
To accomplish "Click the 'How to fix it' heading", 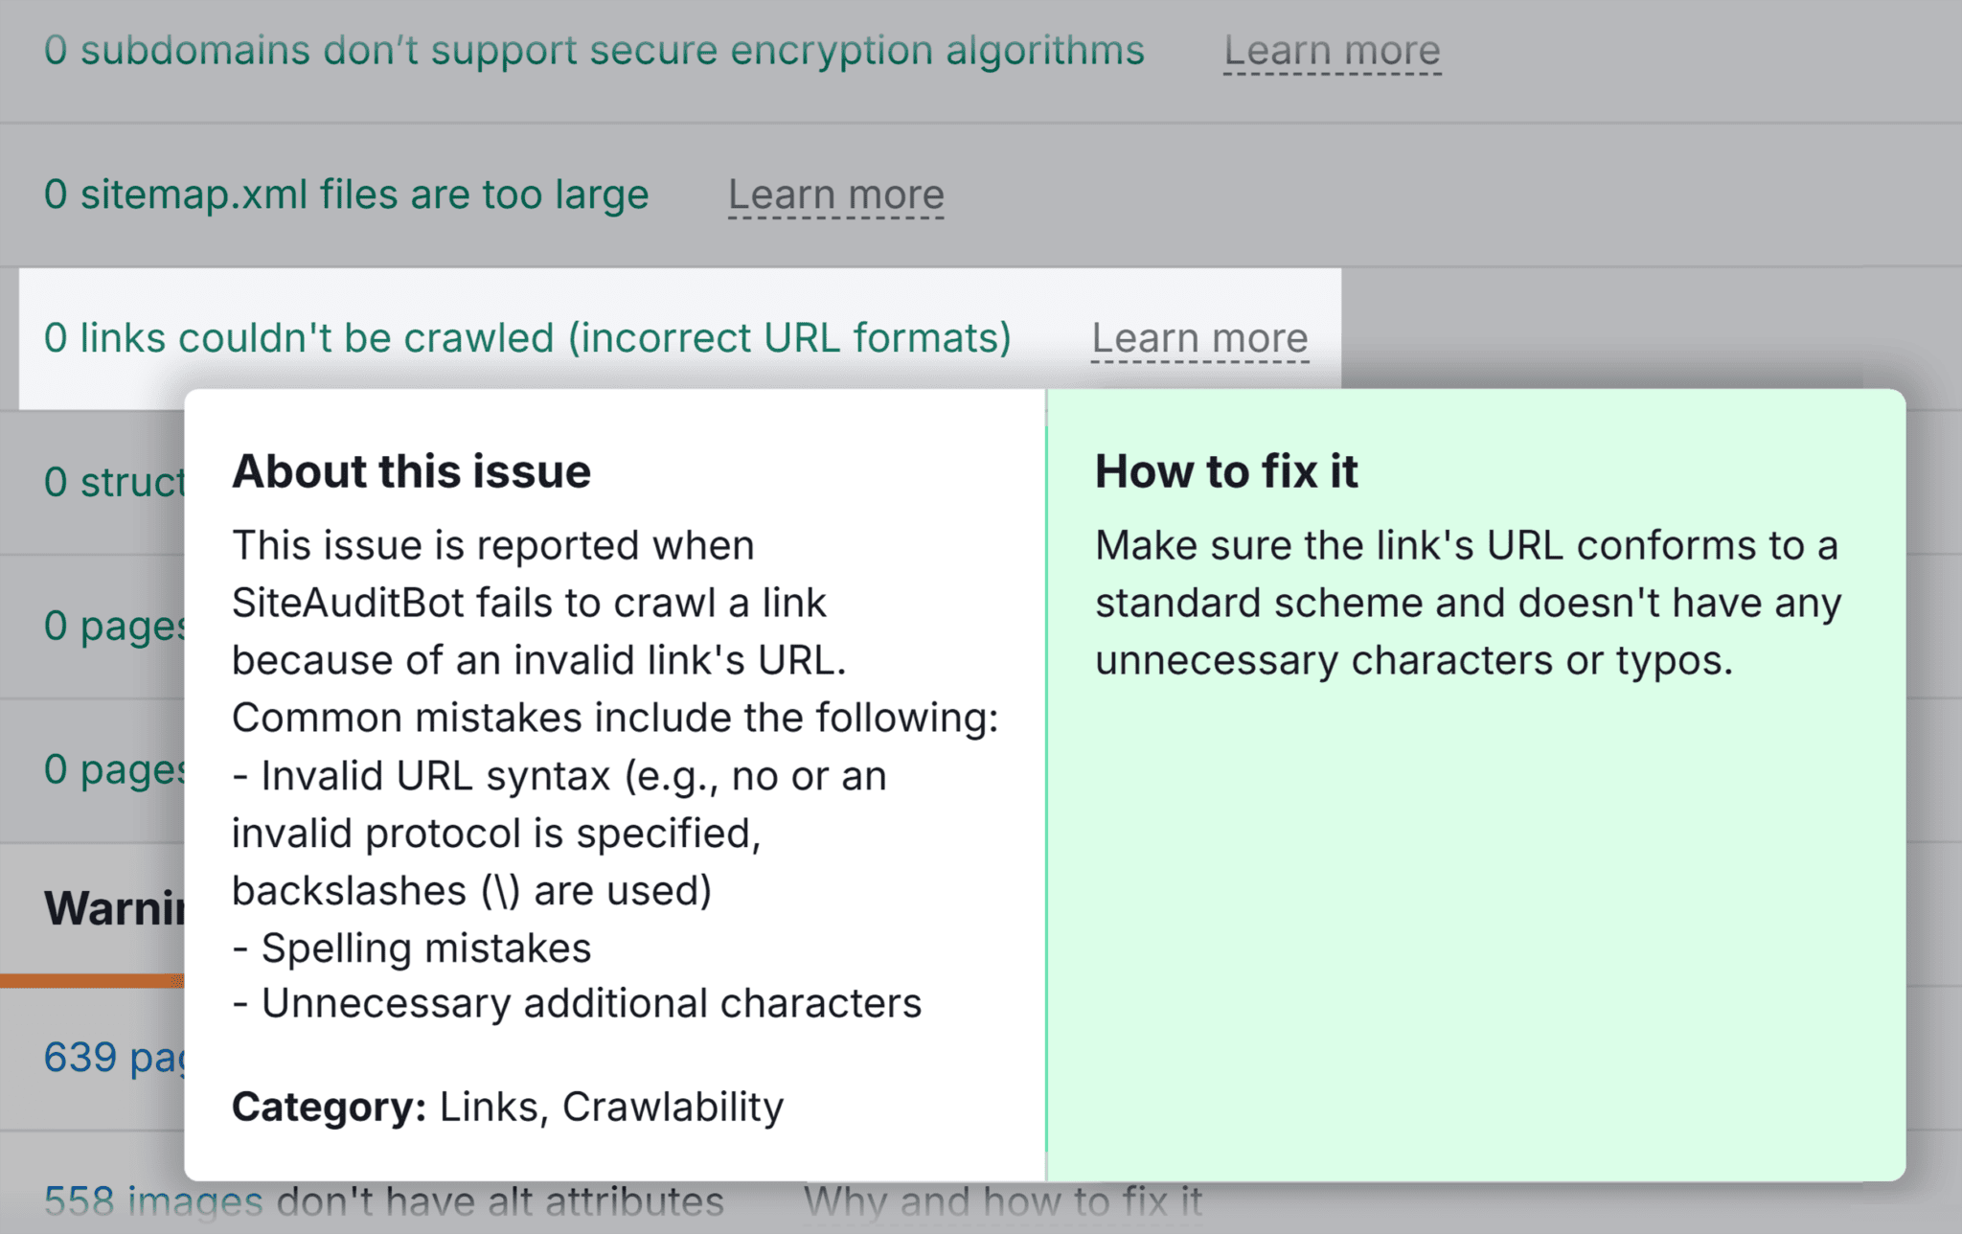I will (x=1227, y=470).
